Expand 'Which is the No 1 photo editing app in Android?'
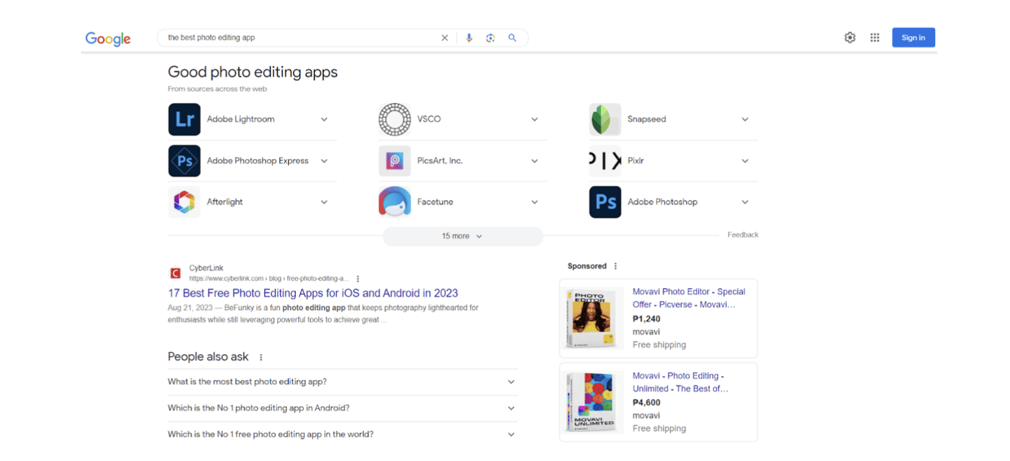 (342, 408)
